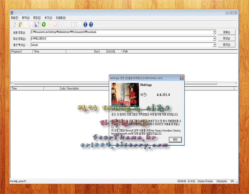Viewport: 249px width, 194px height.
Task: Open the 보기(V) menu
Action: coord(48,18)
